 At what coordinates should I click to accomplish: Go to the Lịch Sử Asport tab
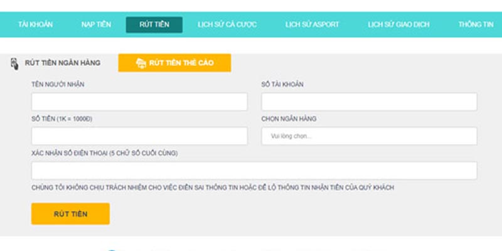coord(312,24)
